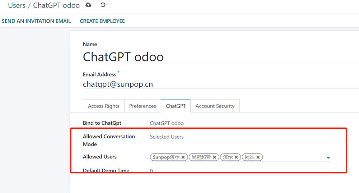Switch to the Access Rights tab
Screen dimensions: 359x193
pos(103,106)
